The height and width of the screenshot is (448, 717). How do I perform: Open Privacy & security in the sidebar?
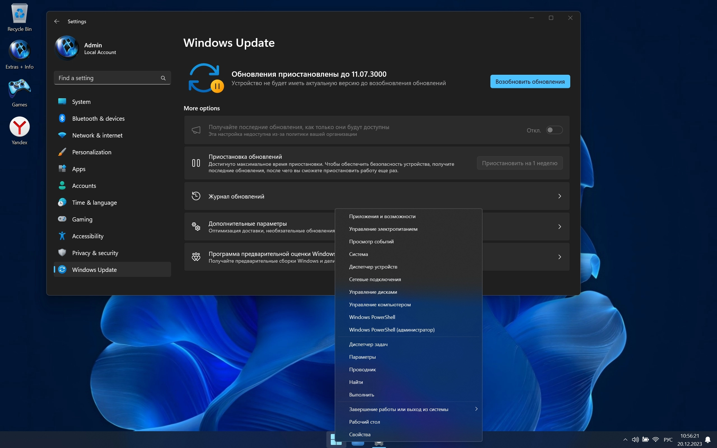pyautogui.click(x=95, y=253)
